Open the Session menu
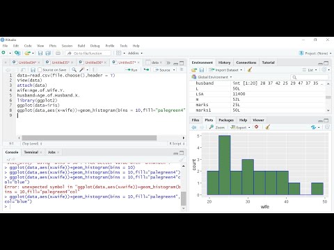Screen dimensions: 334x250 pos(67,46)
